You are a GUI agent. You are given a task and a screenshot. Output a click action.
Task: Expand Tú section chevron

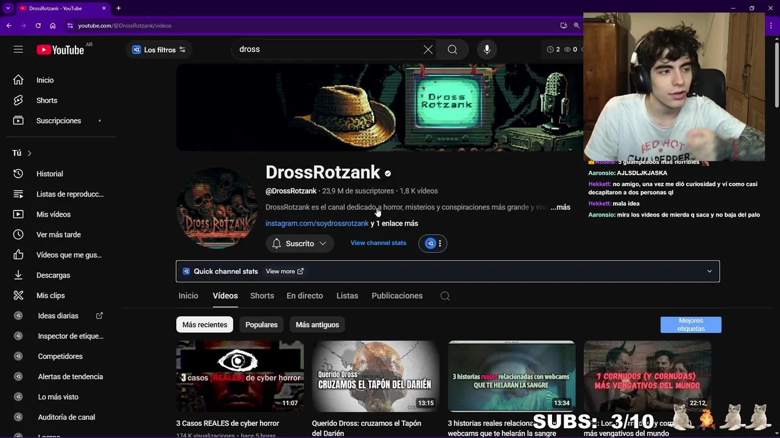29,153
